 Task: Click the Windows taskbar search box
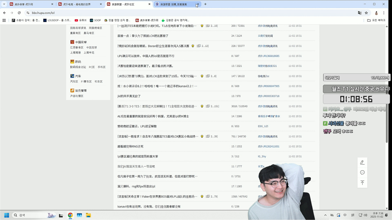point(33,215)
